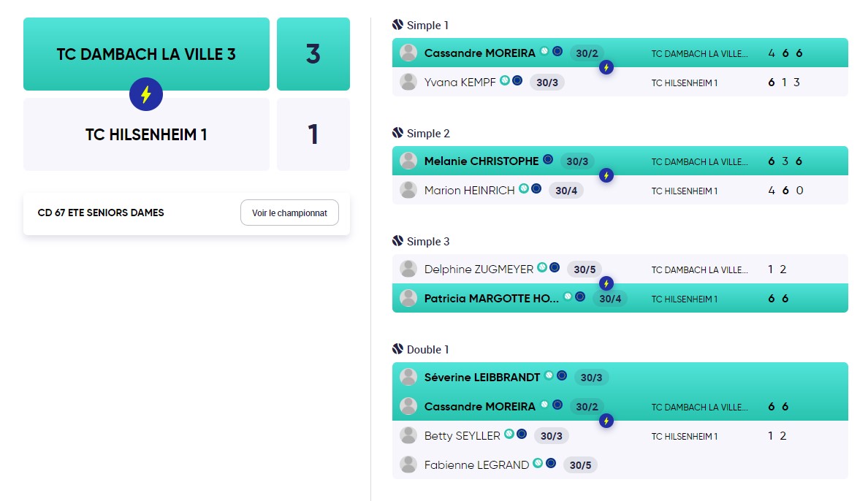Screen dimensions: 868x501
Task: Click the lightning badge in Simple 1 match
Action: [606, 67]
